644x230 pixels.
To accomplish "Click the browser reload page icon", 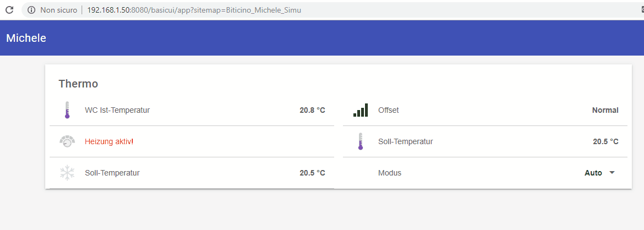I will [9, 10].
